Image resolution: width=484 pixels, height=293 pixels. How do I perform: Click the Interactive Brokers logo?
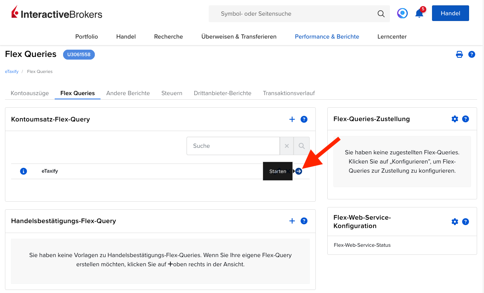(56, 13)
